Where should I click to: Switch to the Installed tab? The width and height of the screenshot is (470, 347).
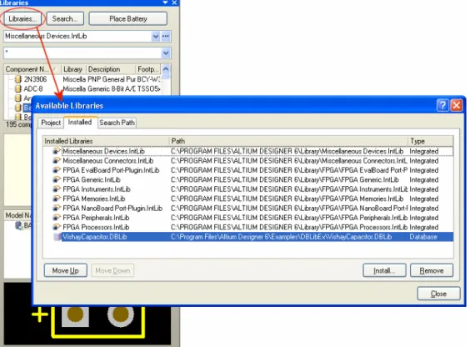(x=80, y=122)
